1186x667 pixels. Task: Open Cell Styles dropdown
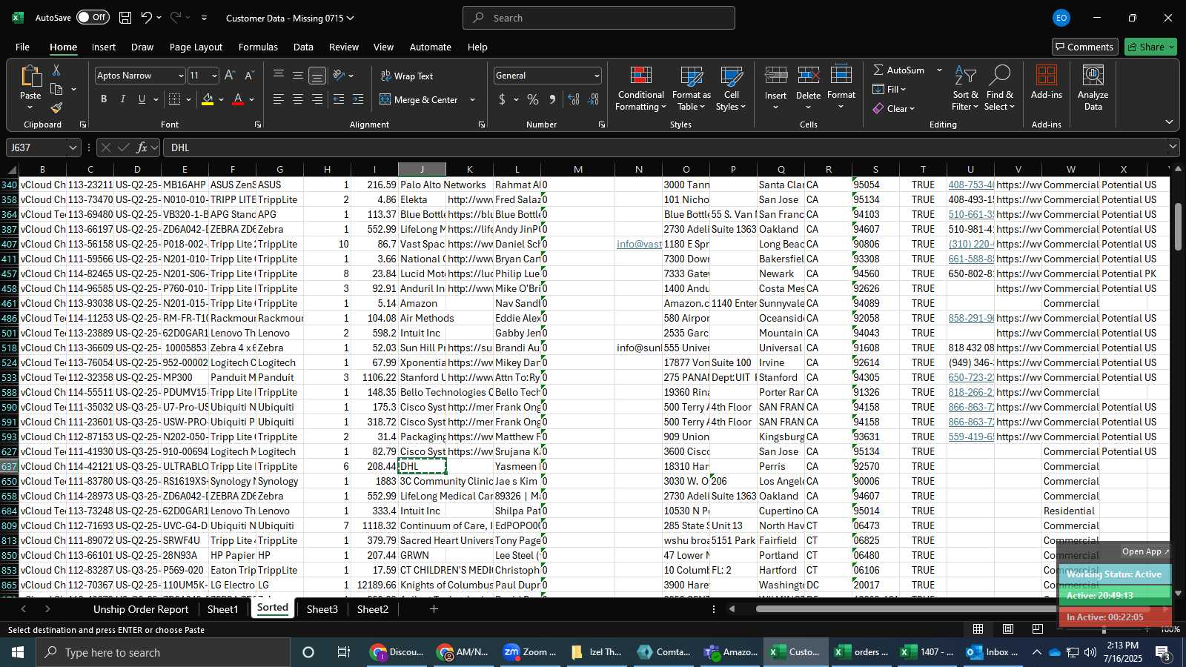click(732, 88)
